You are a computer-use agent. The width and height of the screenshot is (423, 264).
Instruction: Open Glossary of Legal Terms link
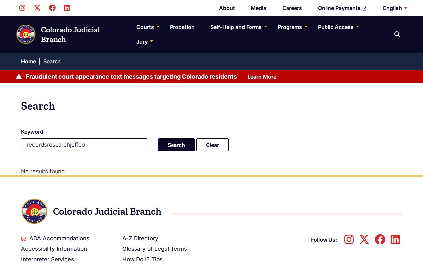[x=155, y=249]
